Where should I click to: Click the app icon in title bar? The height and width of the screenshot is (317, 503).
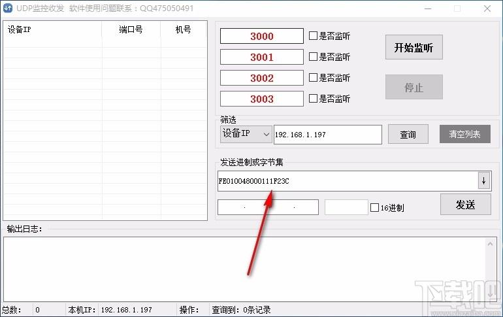(x=8, y=8)
